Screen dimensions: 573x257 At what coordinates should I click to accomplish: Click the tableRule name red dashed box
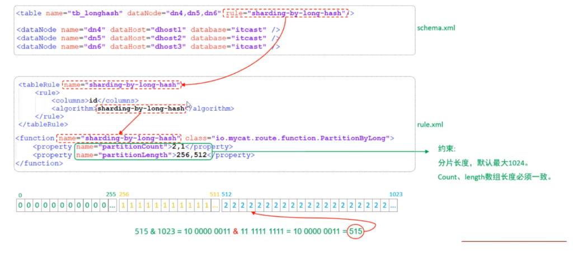pyautogui.click(x=121, y=85)
